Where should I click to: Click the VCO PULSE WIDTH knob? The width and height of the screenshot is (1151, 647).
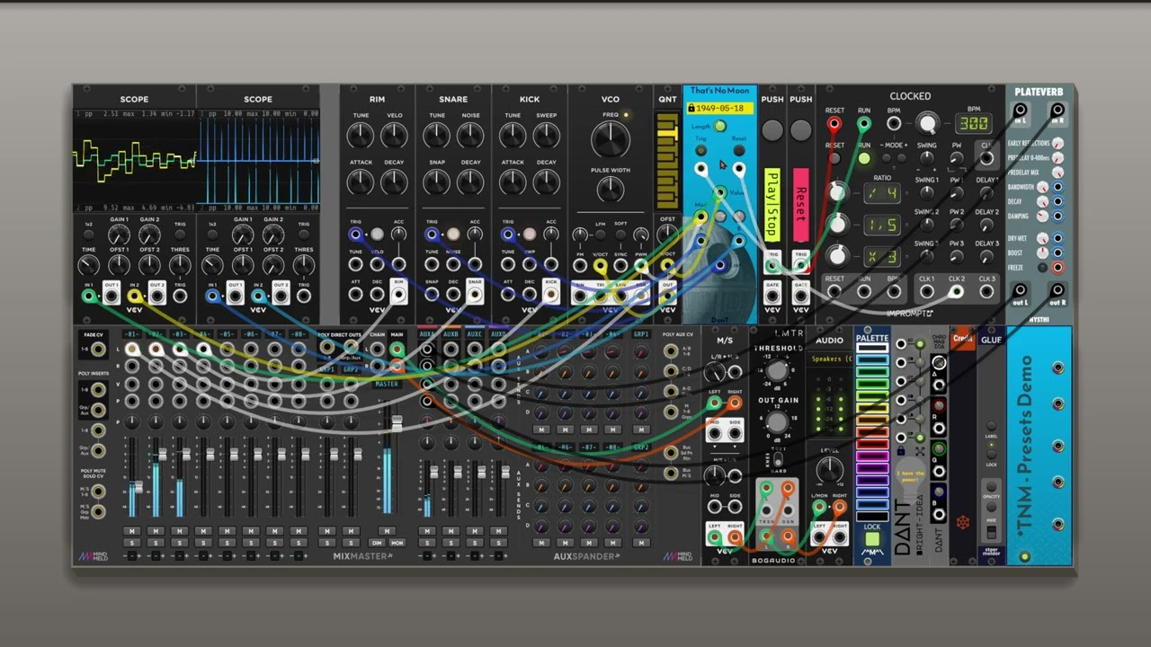(611, 189)
